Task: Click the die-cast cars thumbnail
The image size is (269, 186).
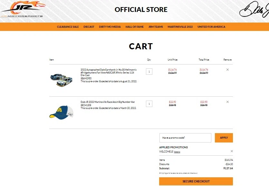Action: [62, 80]
